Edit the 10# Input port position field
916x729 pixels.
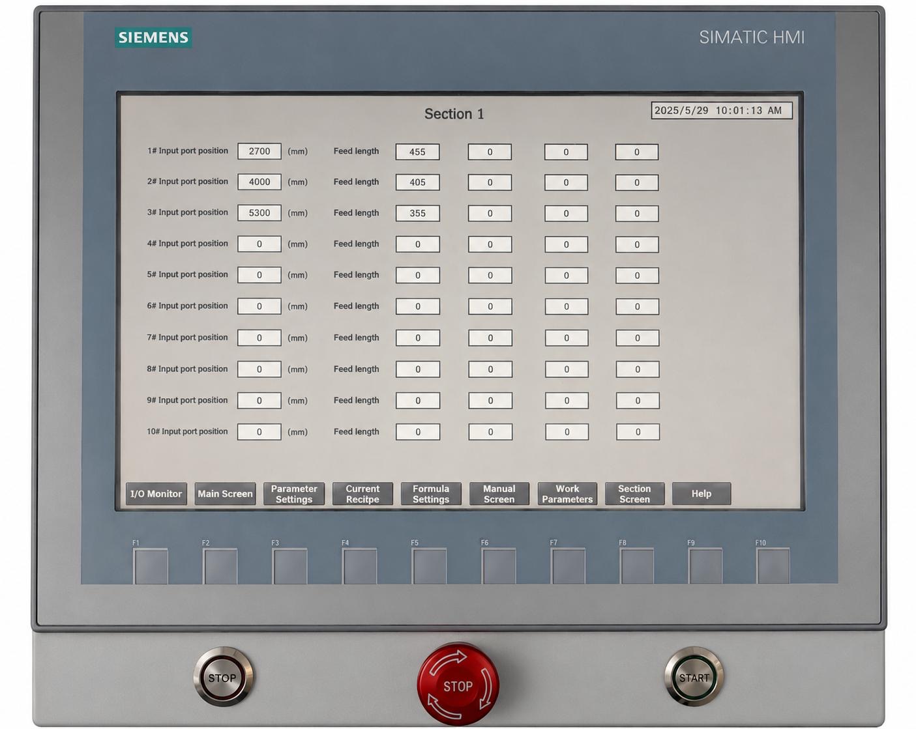(x=259, y=431)
